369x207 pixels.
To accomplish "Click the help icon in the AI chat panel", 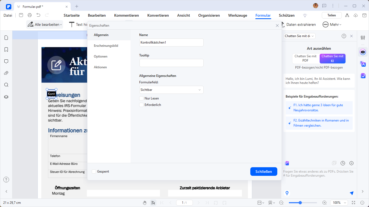I will click(x=344, y=36).
